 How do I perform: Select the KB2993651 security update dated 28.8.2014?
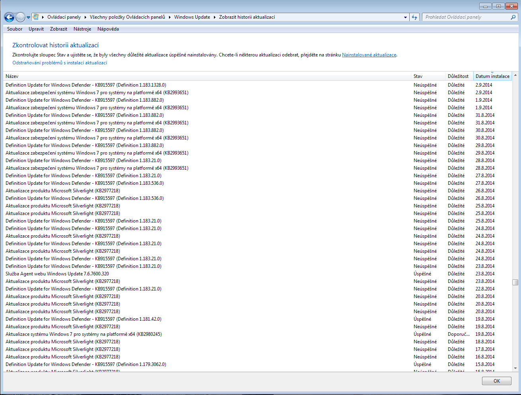258,168
